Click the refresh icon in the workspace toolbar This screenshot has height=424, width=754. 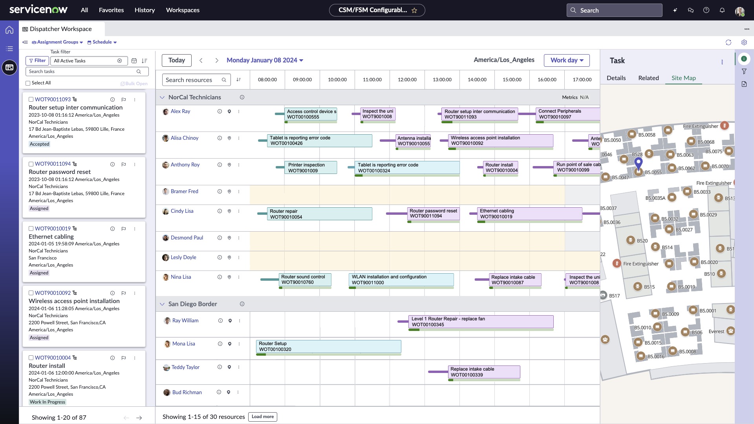728,42
